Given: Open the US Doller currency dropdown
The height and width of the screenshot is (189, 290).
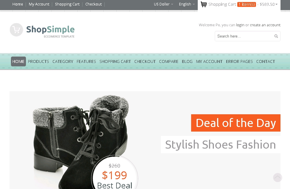Looking at the screenshot, I should pos(163,4).
